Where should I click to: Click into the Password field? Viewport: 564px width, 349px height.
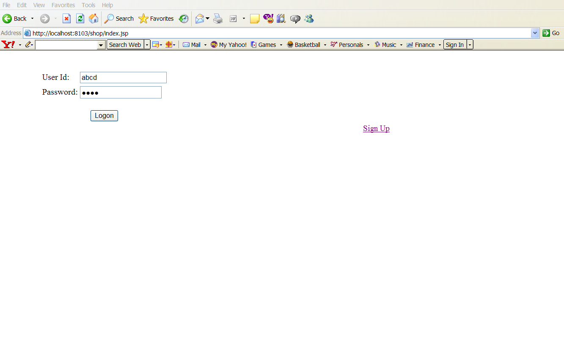tap(121, 93)
